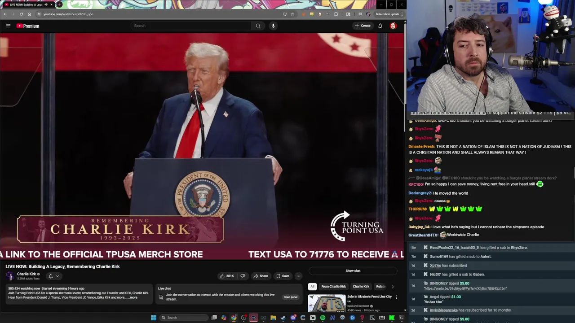
Task: Open Discord from the taskbar
Action: pos(293,318)
